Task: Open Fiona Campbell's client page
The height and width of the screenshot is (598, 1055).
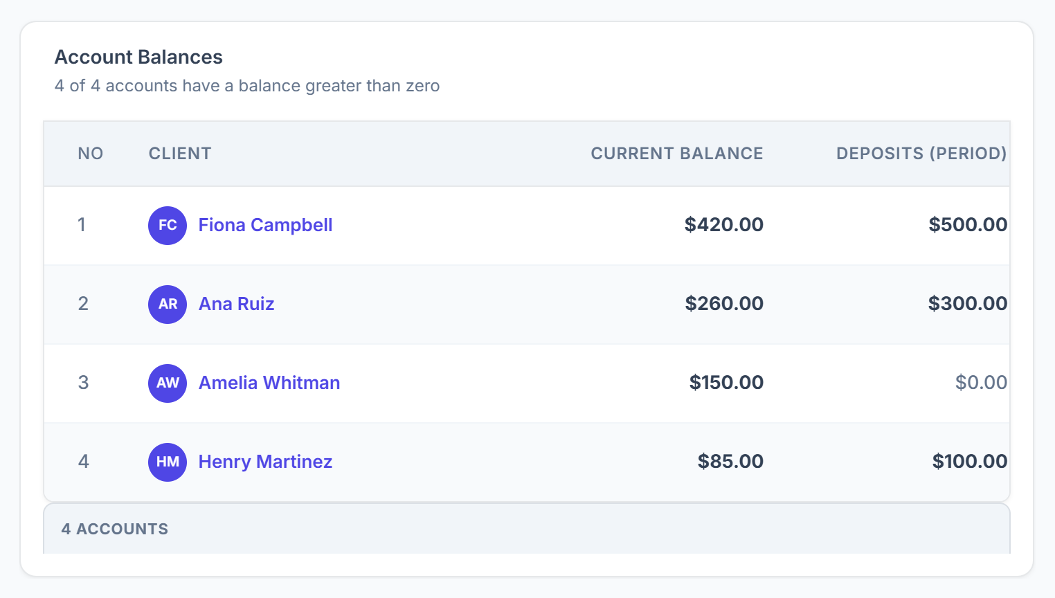Action: point(265,225)
